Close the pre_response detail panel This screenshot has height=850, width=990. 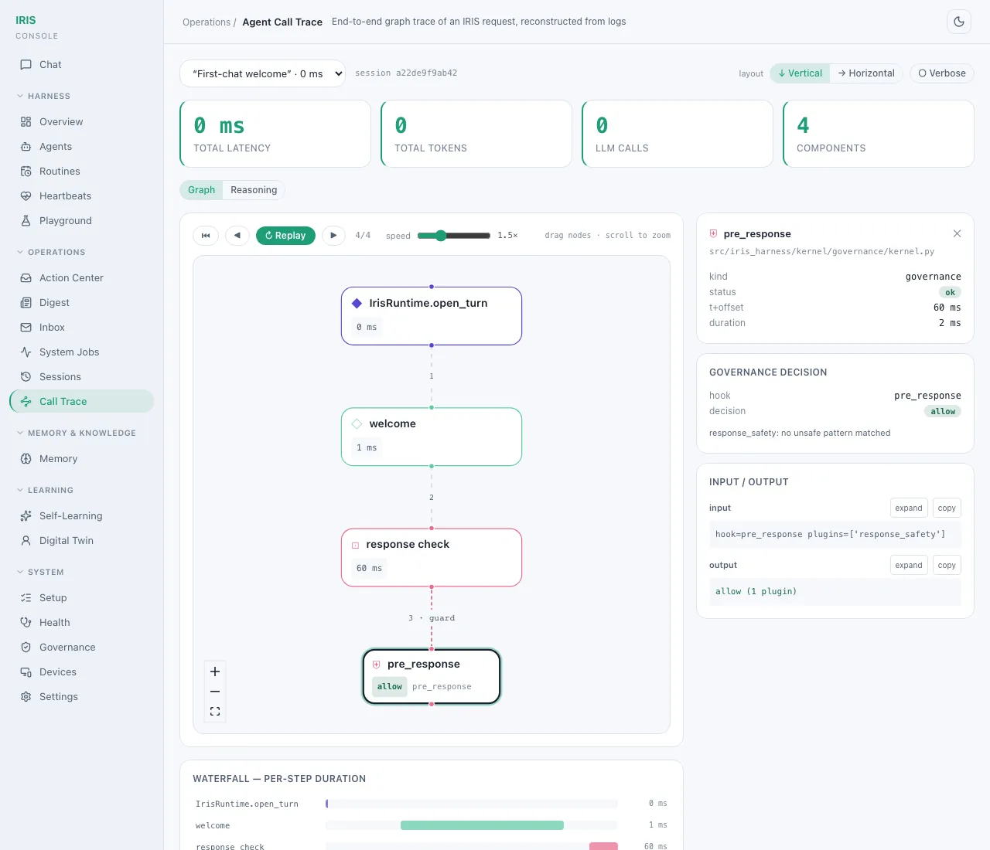pyautogui.click(x=957, y=233)
